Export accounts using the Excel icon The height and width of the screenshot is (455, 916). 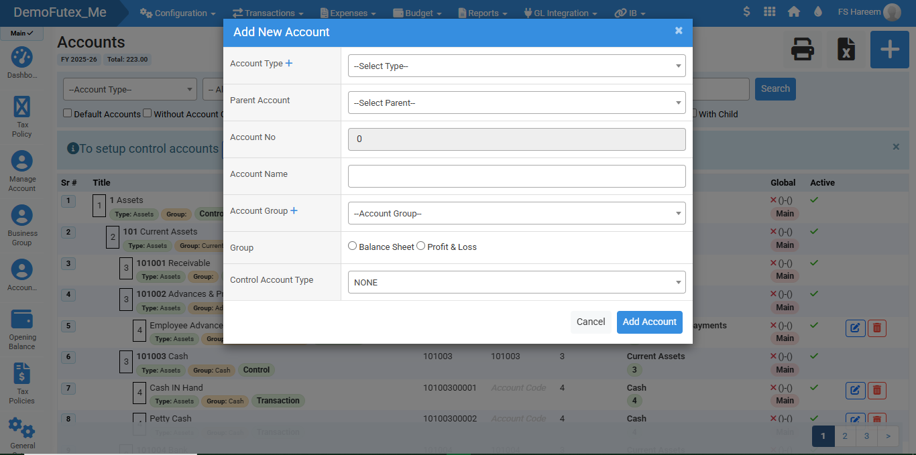click(x=846, y=50)
